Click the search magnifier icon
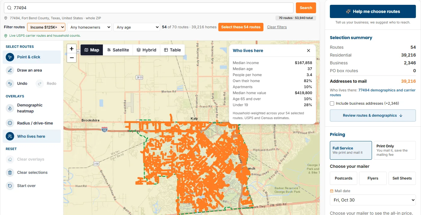Screen dimensions: 421x215 coord(10,8)
